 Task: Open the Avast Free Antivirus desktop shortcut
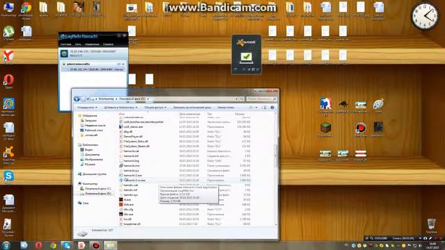8,155
